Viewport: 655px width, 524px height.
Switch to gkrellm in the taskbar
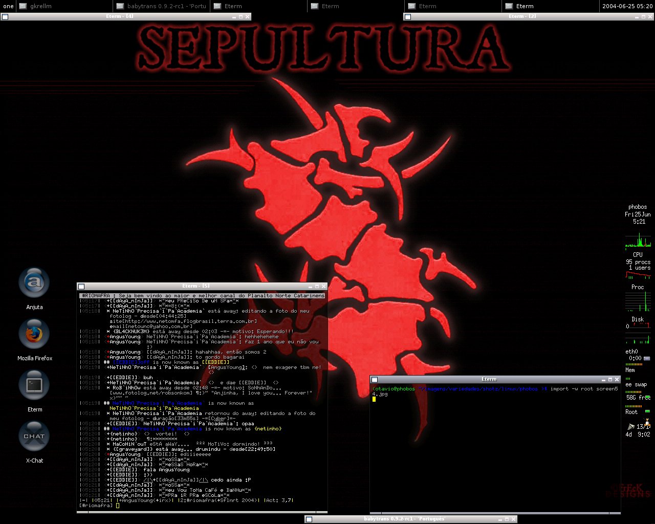click(x=64, y=6)
